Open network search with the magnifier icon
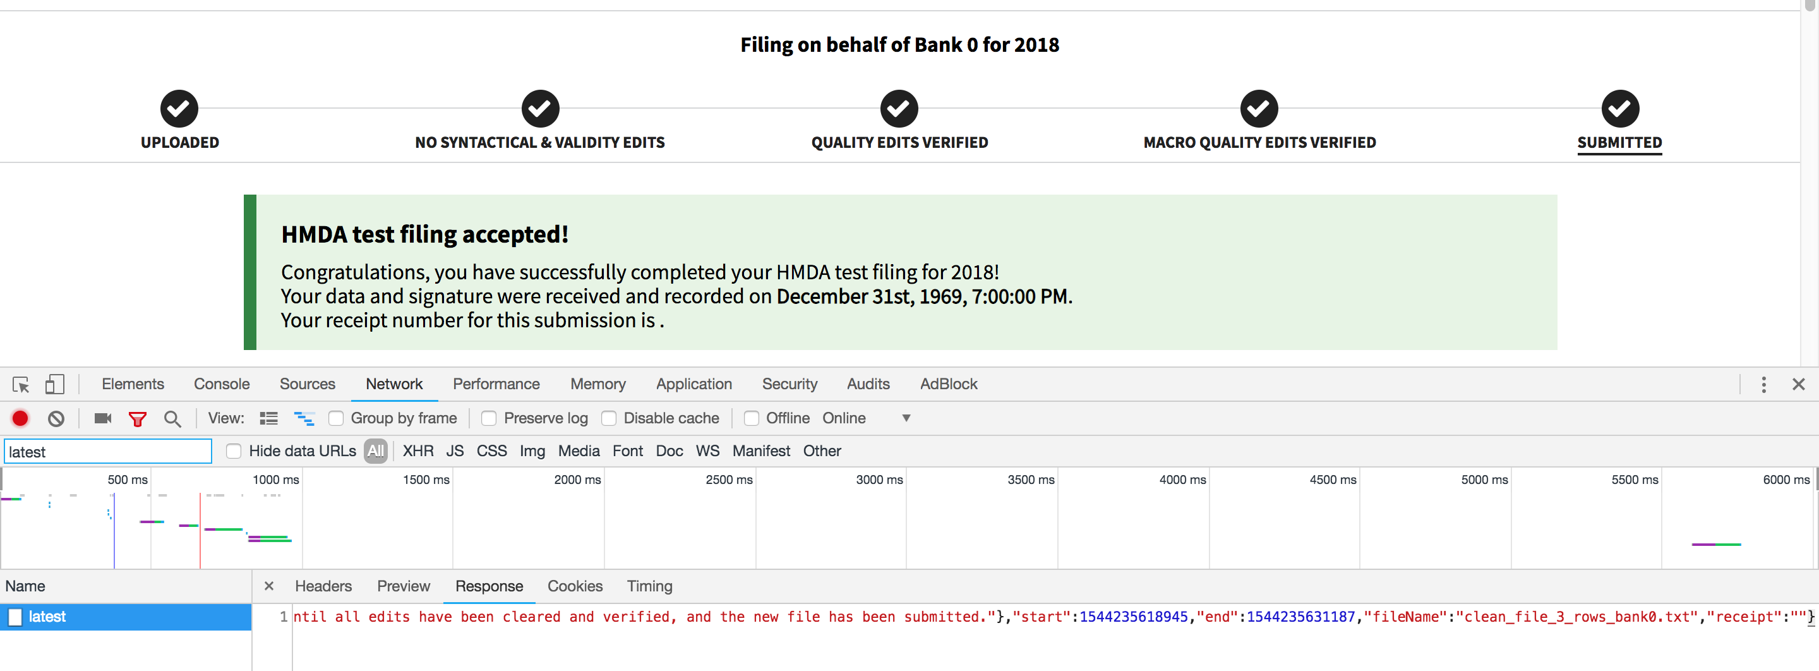Screen dimensions: 1819x671 pos(172,419)
